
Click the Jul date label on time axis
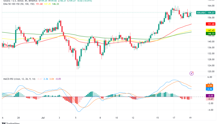[43, 118]
